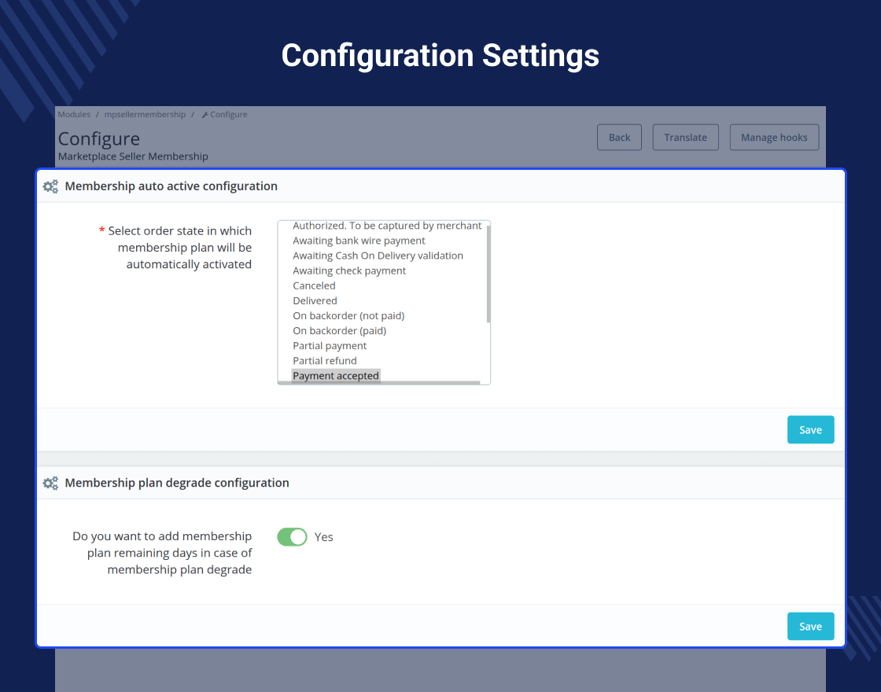Toggle the remaining days degrade switch
881x692 pixels.
pyautogui.click(x=292, y=537)
